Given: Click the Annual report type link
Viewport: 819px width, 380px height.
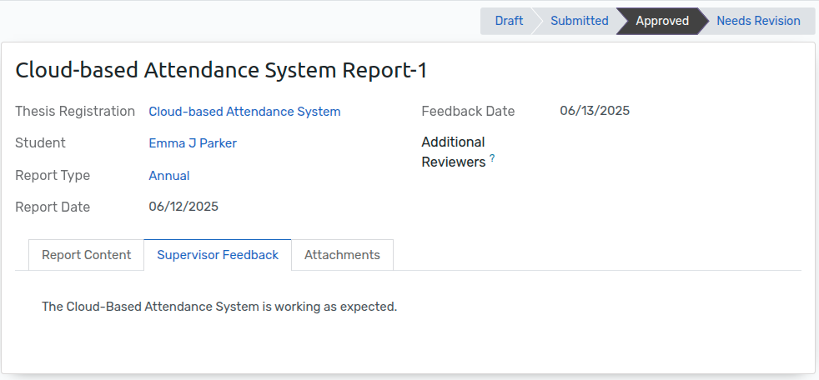Looking at the screenshot, I should click(x=169, y=176).
